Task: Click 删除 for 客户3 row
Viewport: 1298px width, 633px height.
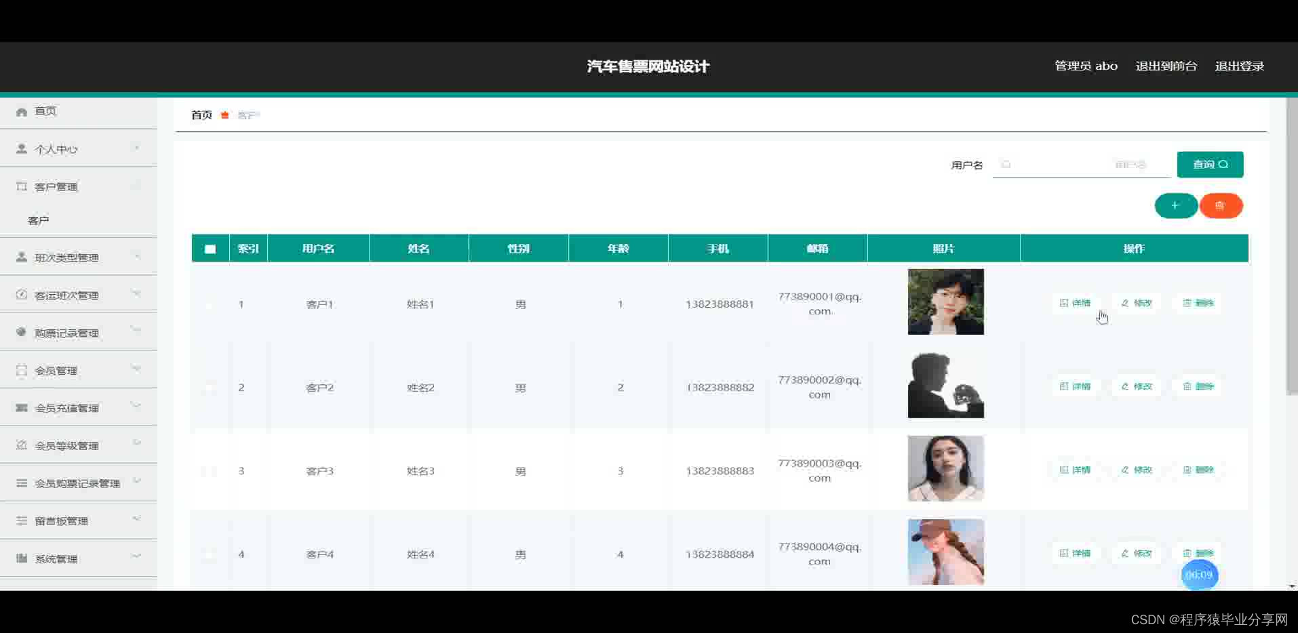Action: point(1198,470)
